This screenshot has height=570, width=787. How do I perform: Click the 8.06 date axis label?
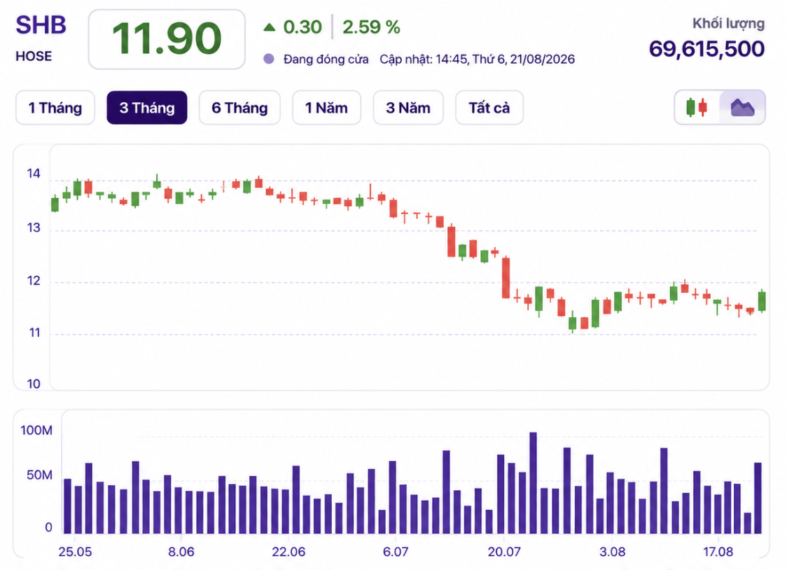pos(181,552)
